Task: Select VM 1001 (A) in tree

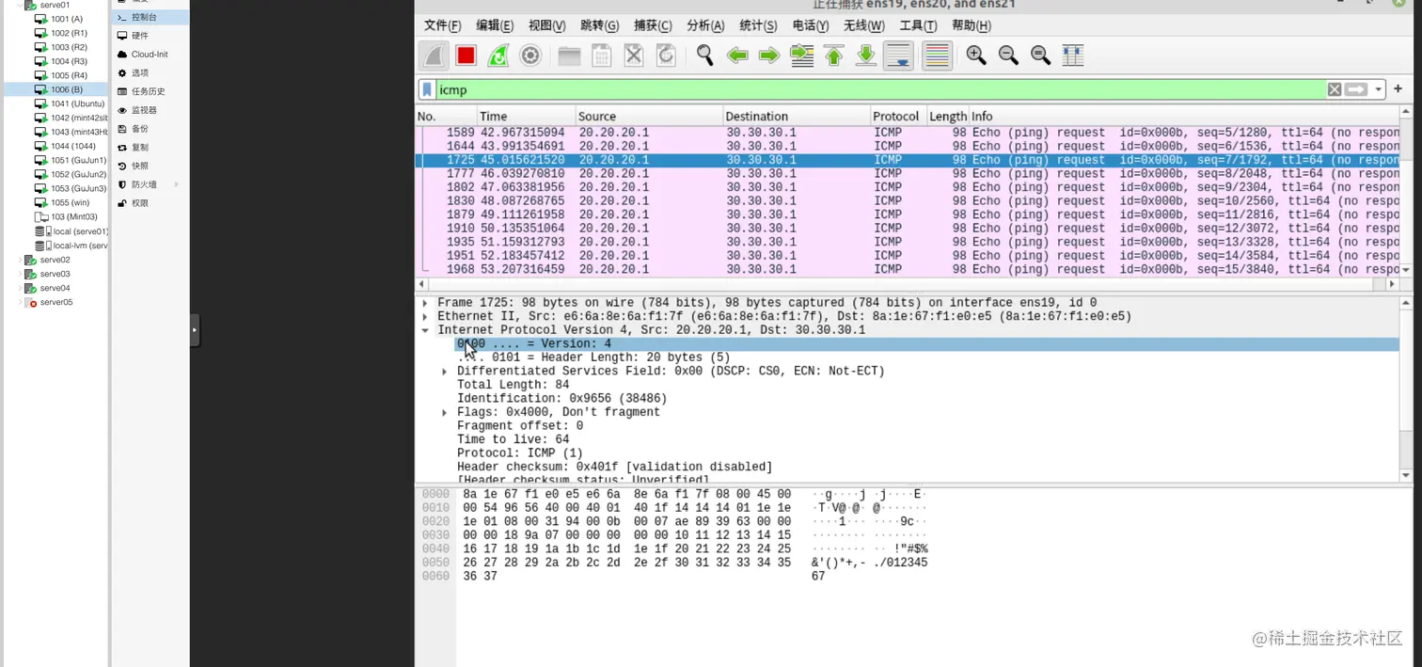Action: tap(66, 19)
